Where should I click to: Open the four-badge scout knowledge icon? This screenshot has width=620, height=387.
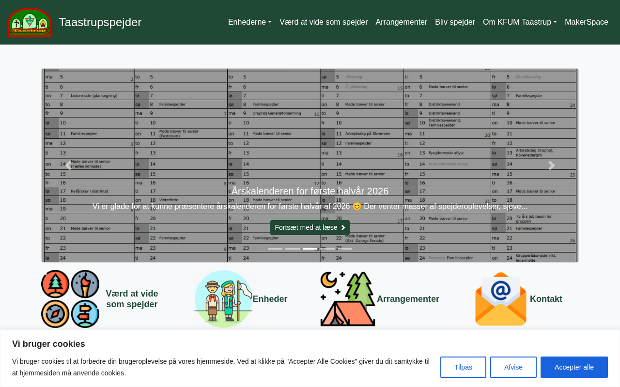point(70,299)
